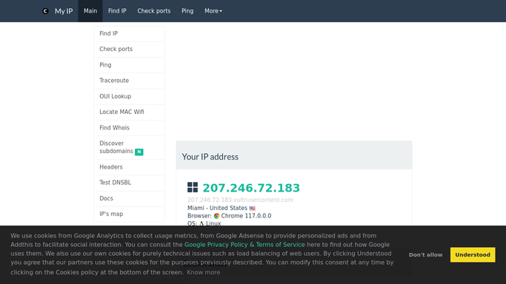Screen dimensions: 506x284
Task: Select OUI Lookup in the sidebar list
Action: [x=130, y=97]
